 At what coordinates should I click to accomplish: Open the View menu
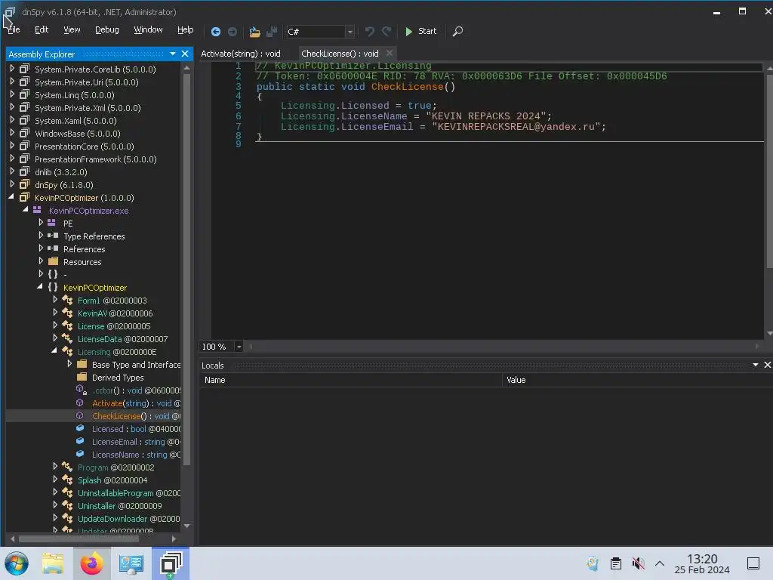[x=72, y=29]
